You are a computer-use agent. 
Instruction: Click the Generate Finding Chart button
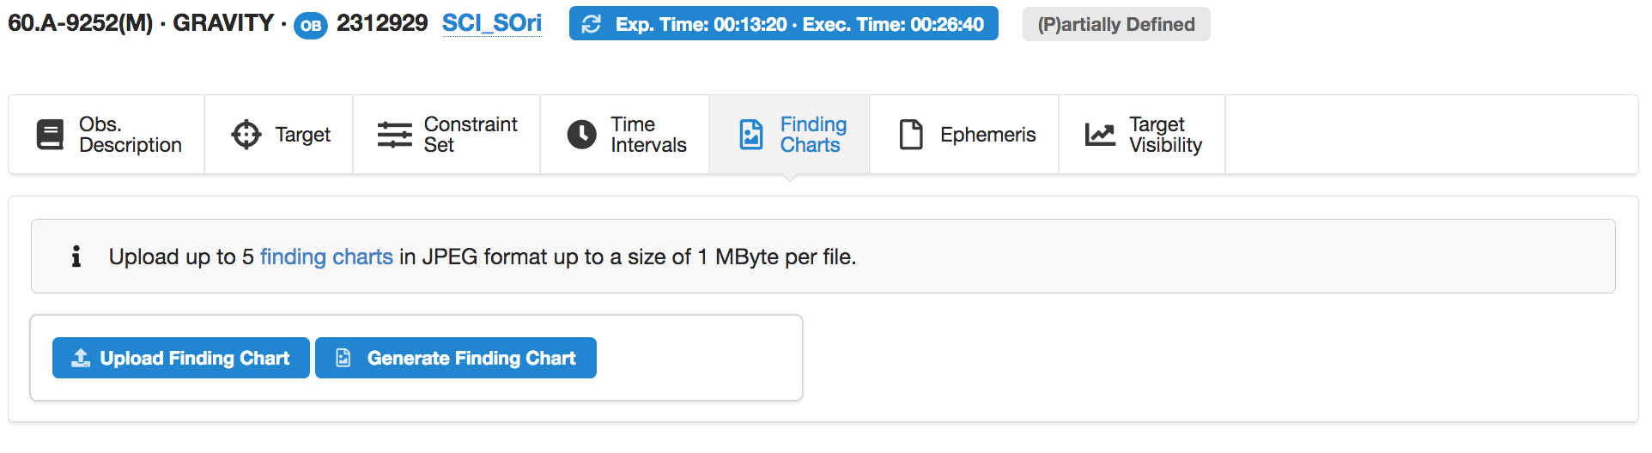point(456,358)
